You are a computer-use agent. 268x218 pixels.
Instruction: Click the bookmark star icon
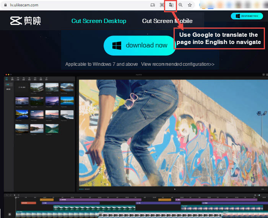pyautogui.click(x=190, y=5)
